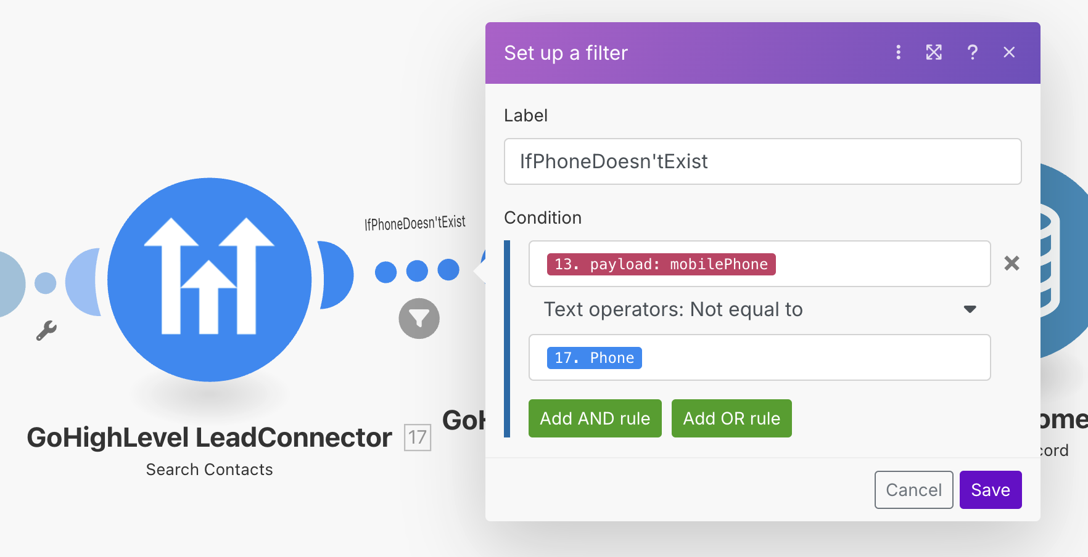This screenshot has width=1088, height=557.
Task: Click the module number 17 badge
Action: point(418,437)
